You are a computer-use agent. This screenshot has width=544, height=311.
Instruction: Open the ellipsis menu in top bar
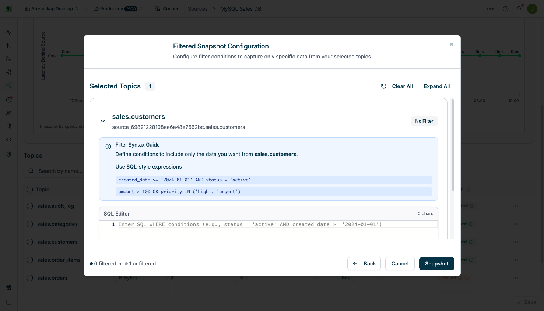coord(490,9)
